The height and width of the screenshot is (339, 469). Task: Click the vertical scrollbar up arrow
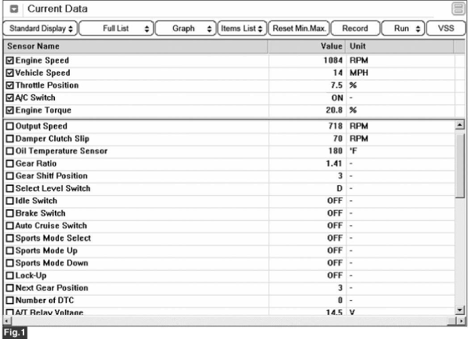click(x=459, y=126)
